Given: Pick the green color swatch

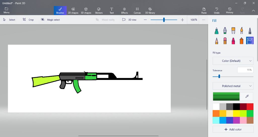Looking at the screenshot, I should point(250,113).
